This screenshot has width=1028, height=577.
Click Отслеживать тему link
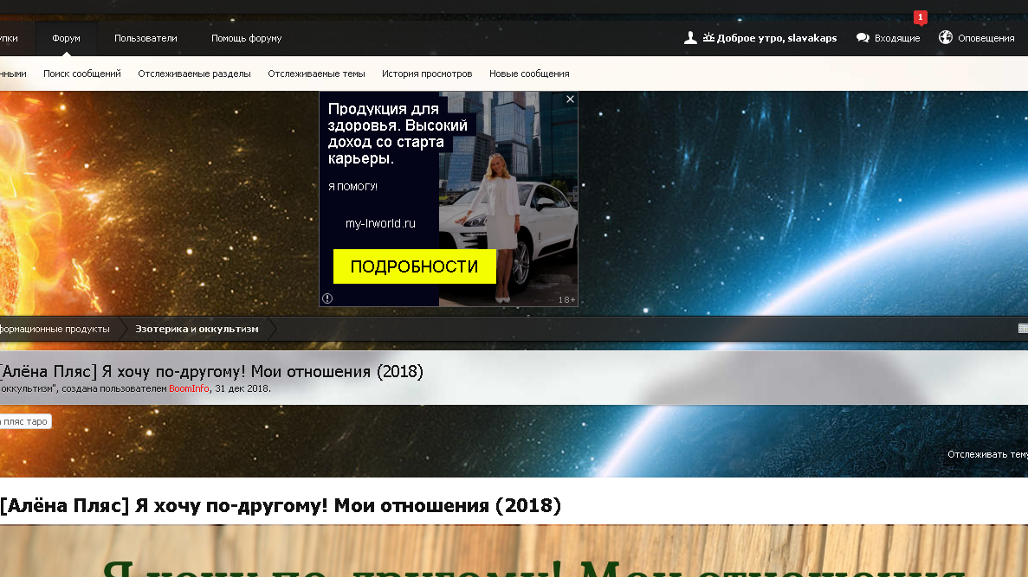point(987,454)
